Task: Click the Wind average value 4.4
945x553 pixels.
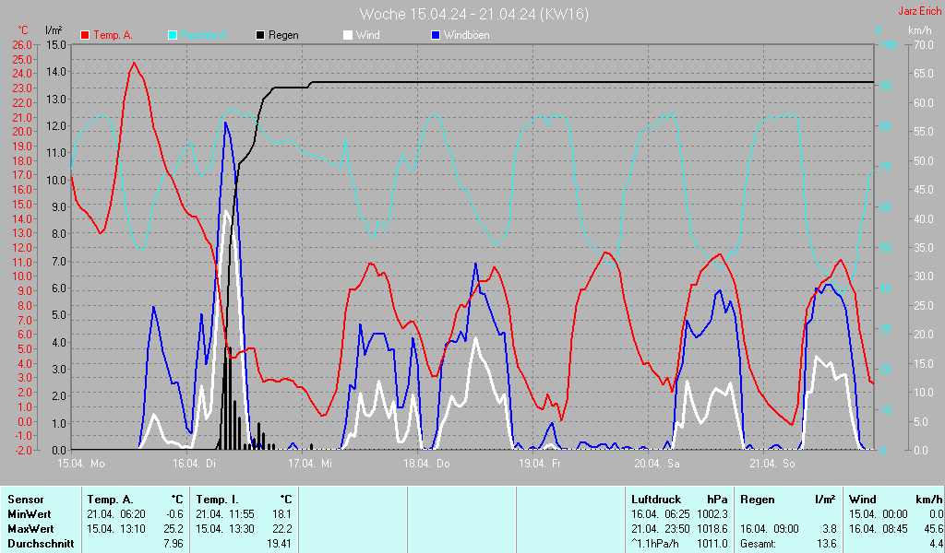Action: click(x=937, y=544)
